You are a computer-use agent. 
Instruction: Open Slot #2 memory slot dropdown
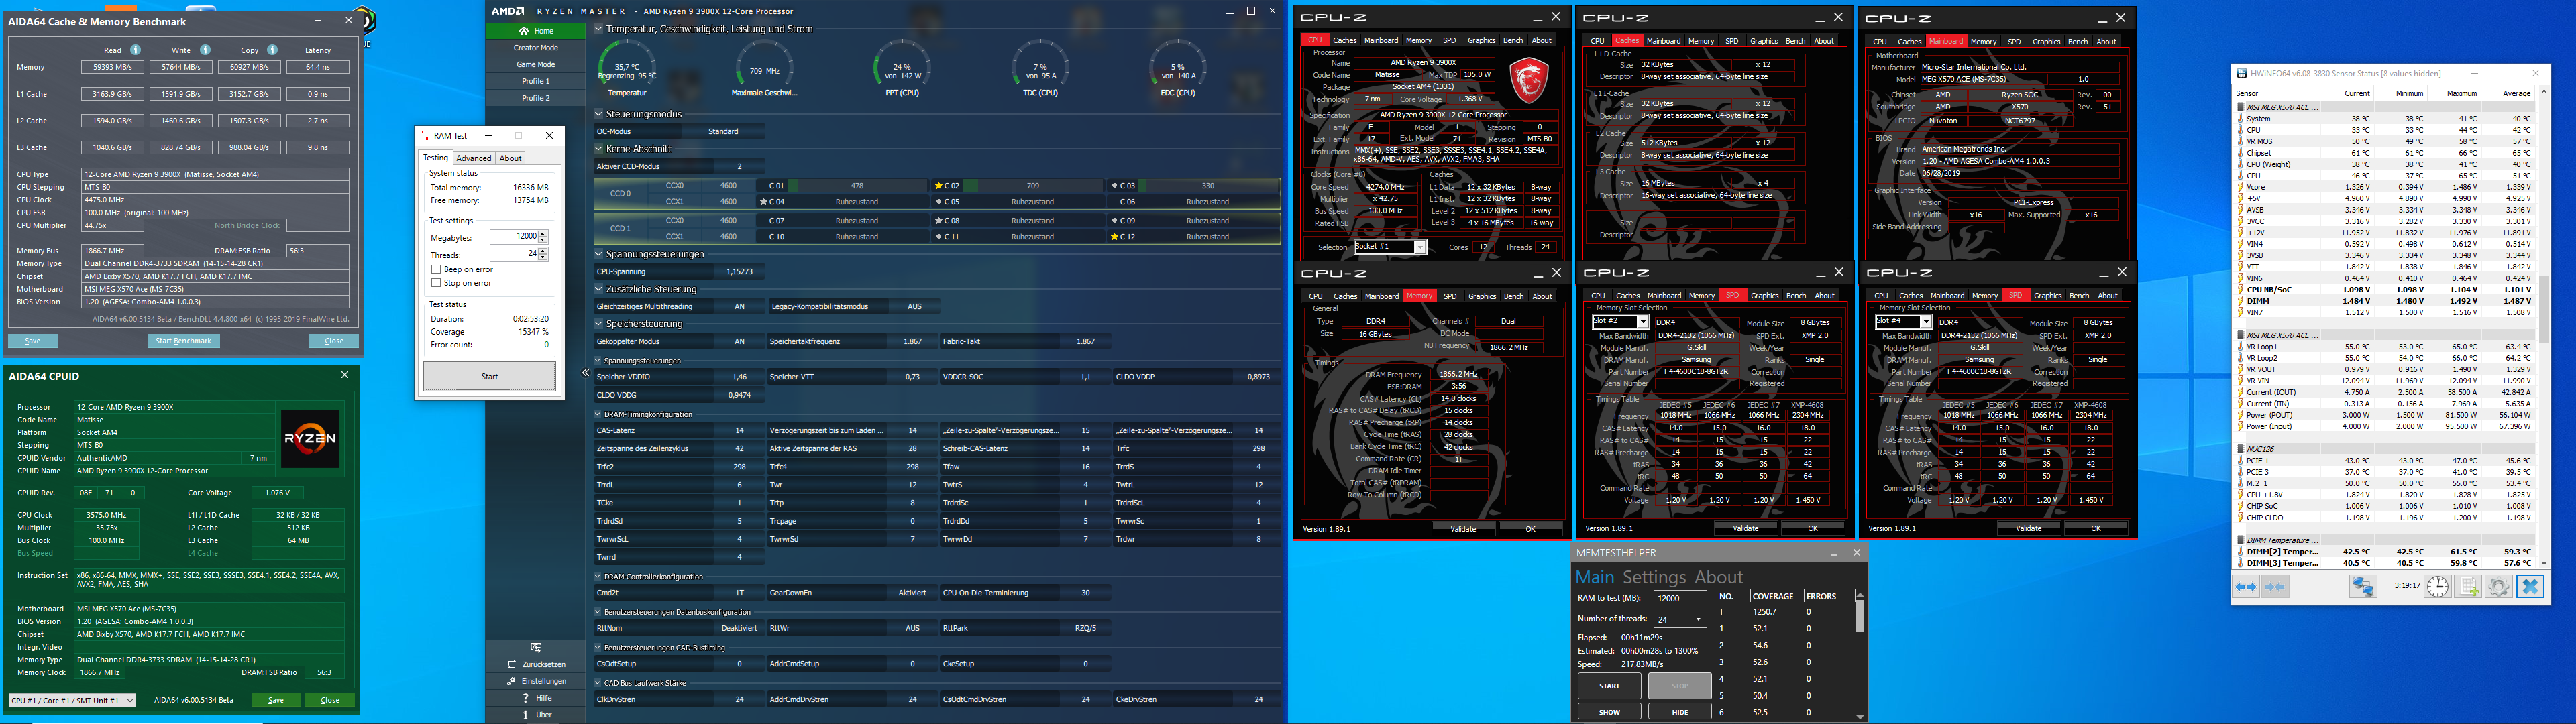click(1643, 322)
